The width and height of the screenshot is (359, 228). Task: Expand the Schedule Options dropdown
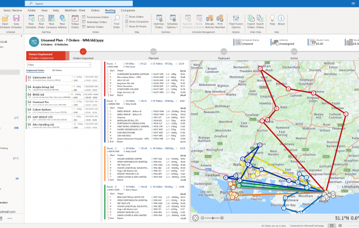(x=172, y=25)
